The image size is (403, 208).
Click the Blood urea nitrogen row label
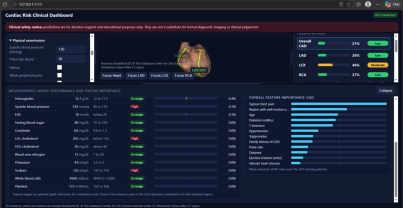[30, 154]
